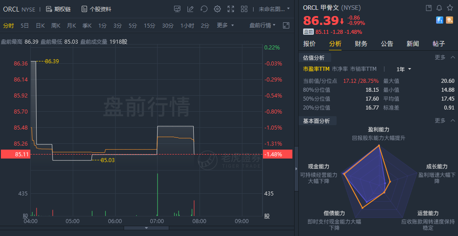458x236 pixels.
Task: Click the 现金能力 radar label
Action: click(x=319, y=167)
